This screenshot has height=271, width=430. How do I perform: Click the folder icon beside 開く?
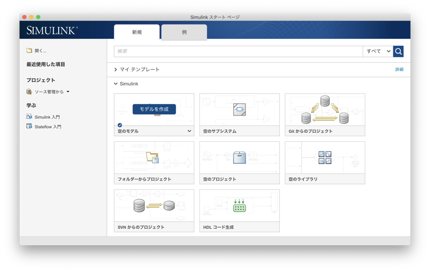click(x=29, y=51)
